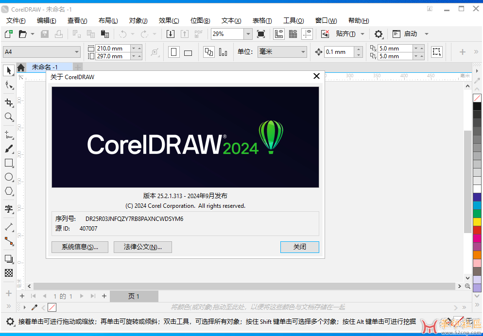The height and width of the screenshot is (336, 483).
Task: Open the 贴齐(T) snap-to dropdown
Action: [362, 34]
